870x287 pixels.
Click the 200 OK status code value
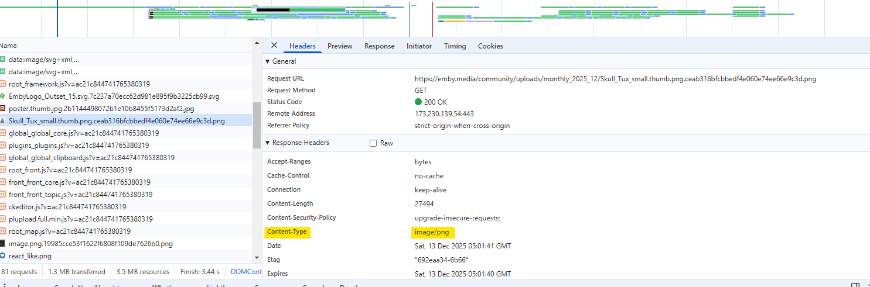point(431,102)
